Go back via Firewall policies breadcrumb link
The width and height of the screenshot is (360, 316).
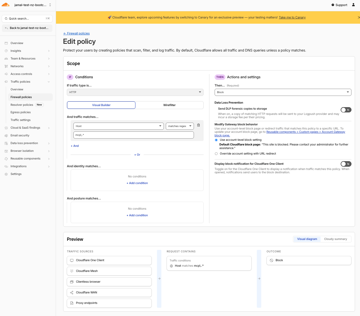coord(76,33)
